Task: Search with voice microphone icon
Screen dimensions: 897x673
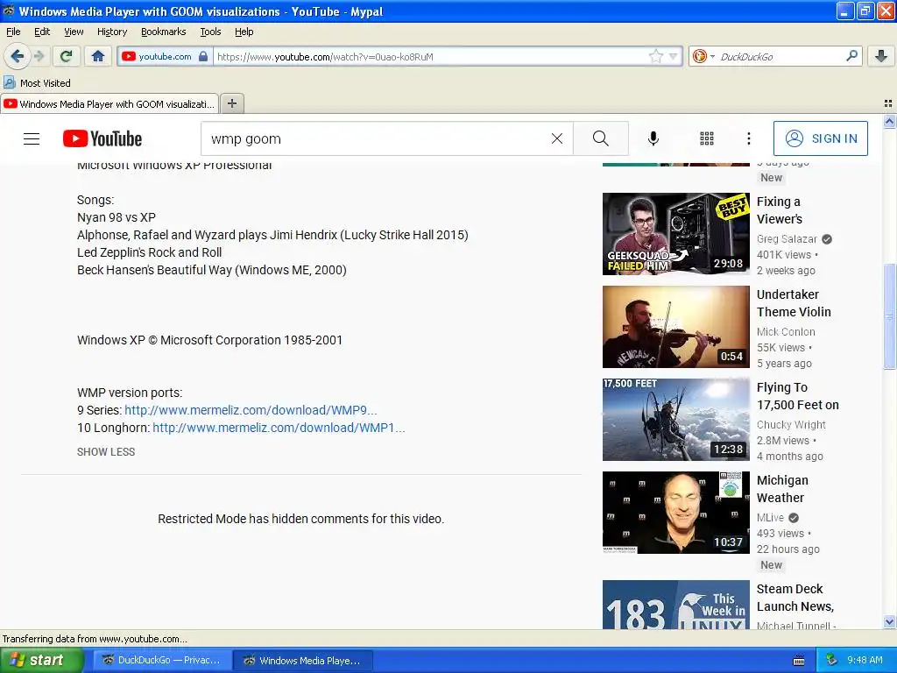Action: [653, 138]
